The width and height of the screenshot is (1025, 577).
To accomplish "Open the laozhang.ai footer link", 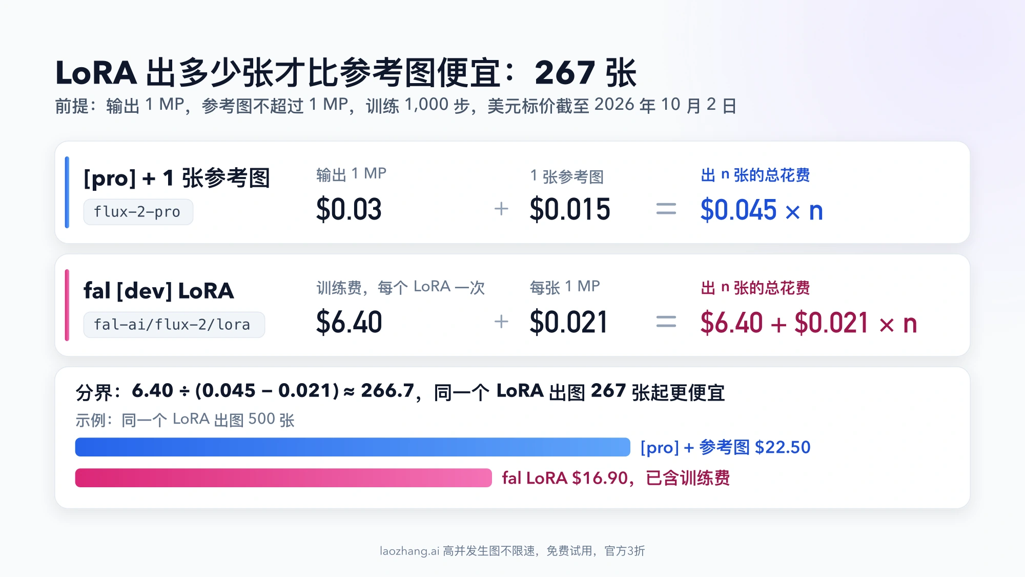I will (x=512, y=551).
